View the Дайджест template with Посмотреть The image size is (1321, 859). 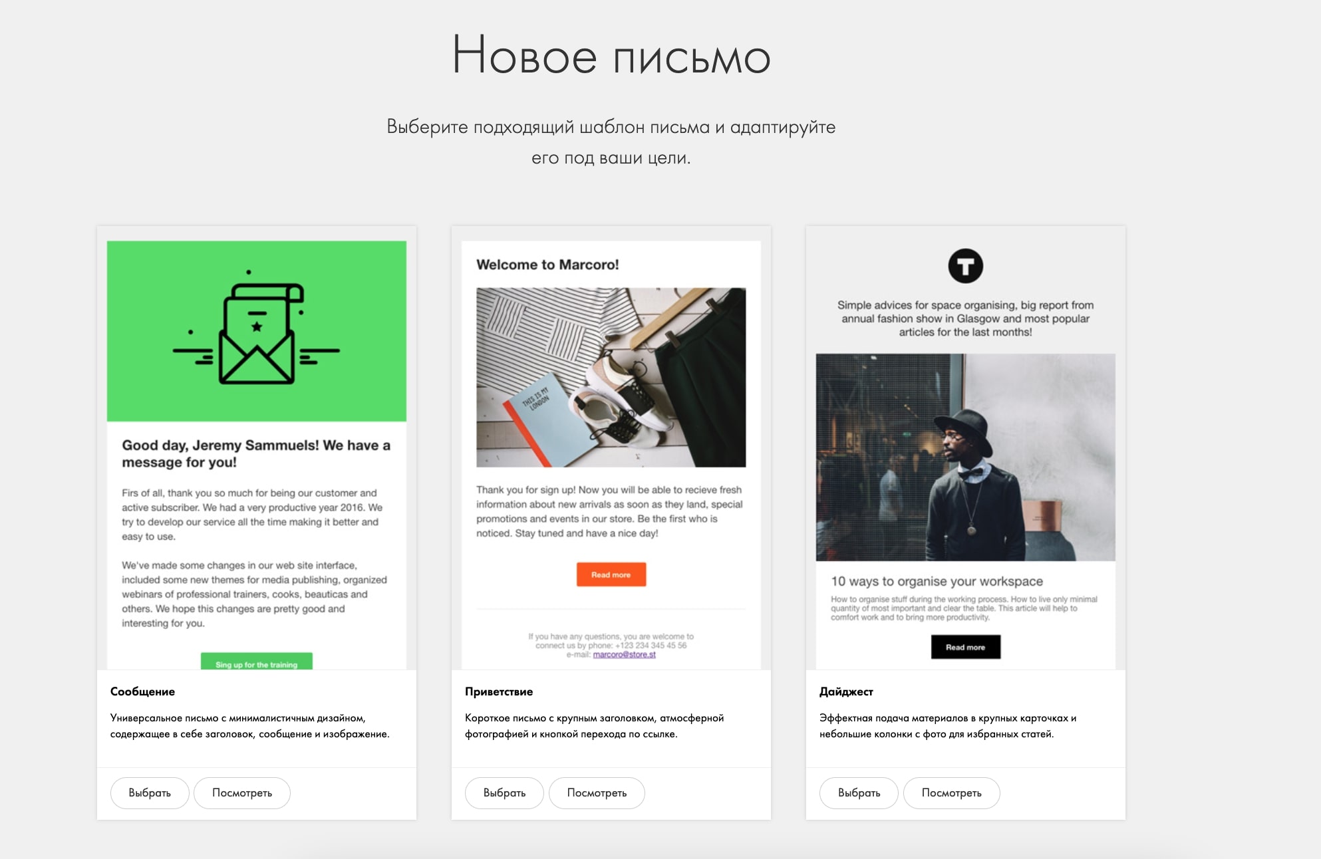(951, 793)
